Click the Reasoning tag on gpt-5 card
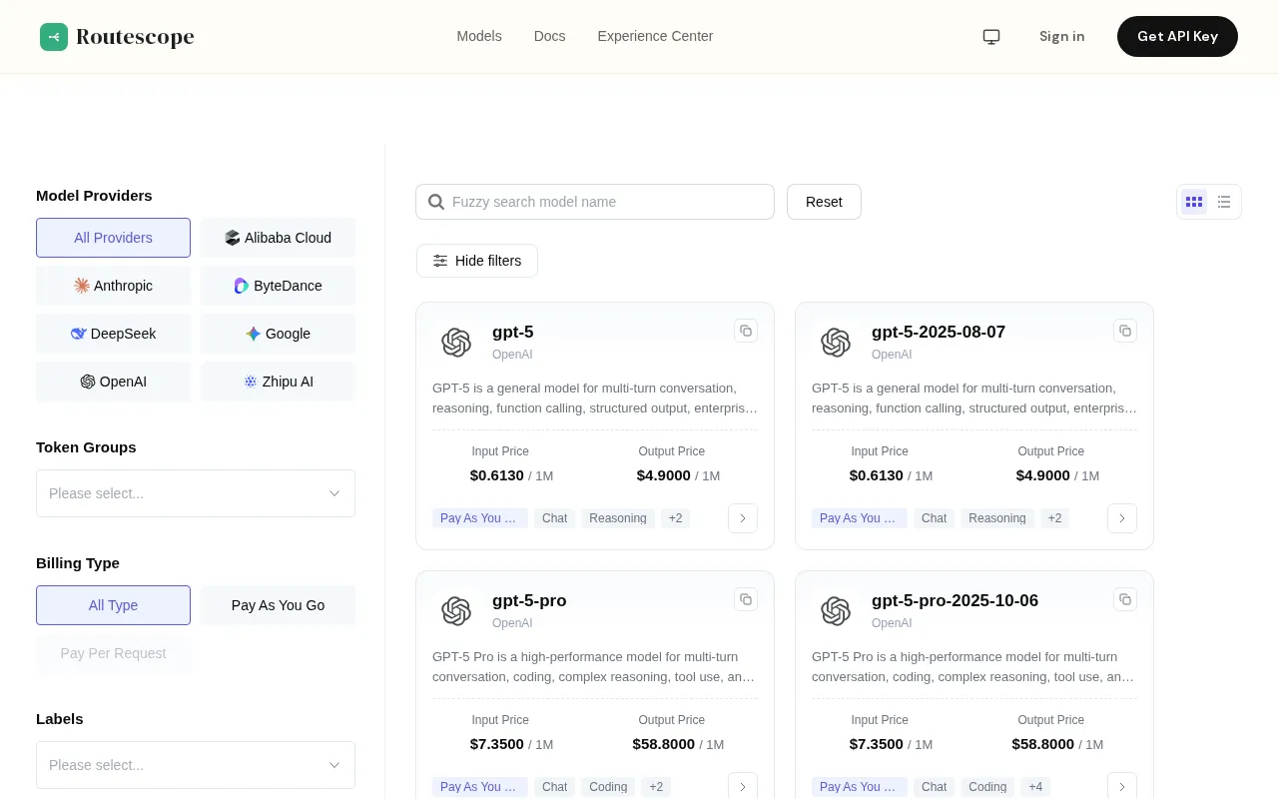This screenshot has height=799, width=1278. (x=618, y=518)
